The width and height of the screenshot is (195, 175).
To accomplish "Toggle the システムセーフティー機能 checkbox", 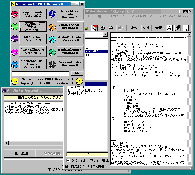I will pos(68,160).
